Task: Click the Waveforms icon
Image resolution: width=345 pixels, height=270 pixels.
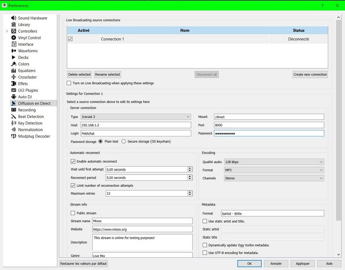Action: tap(14, 51)
